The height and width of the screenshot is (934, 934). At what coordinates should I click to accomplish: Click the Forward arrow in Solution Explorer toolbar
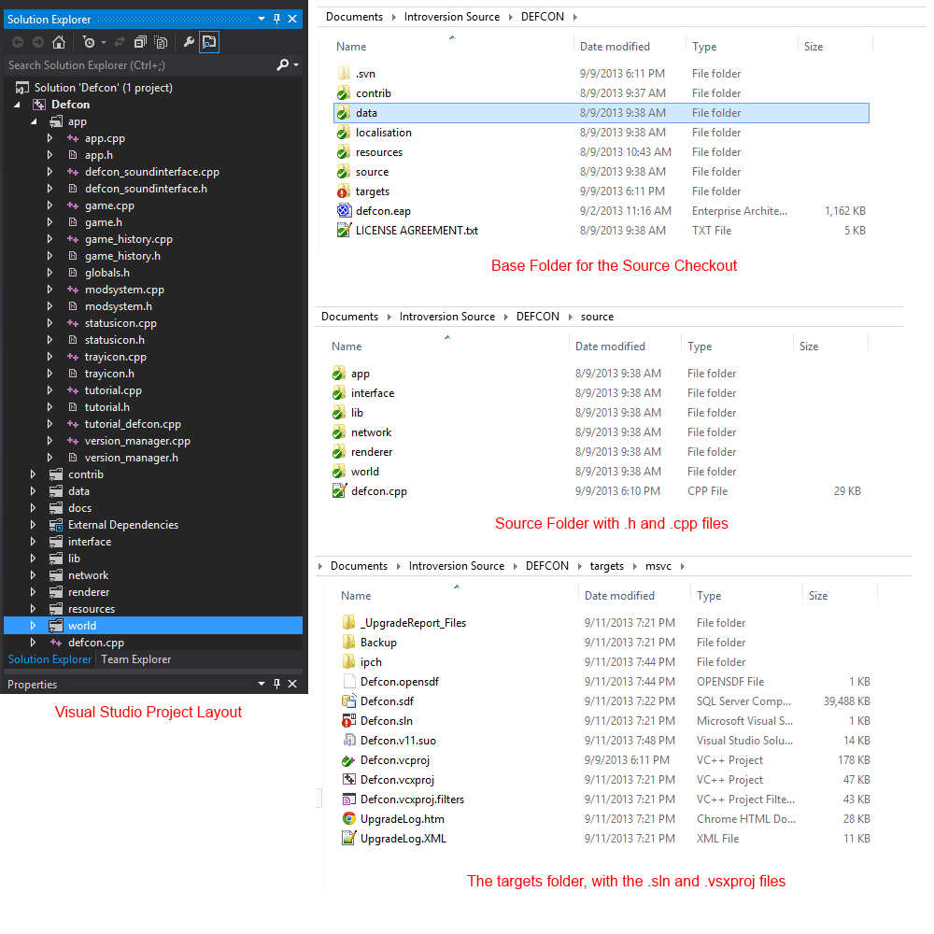point(38,42)
